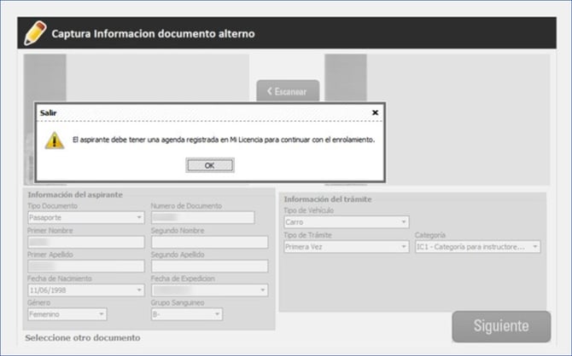This screenshot has width=572, height=356.
Task: Click the Numero de Documento field
Action: pyautogui.click(x=202, y=217)
